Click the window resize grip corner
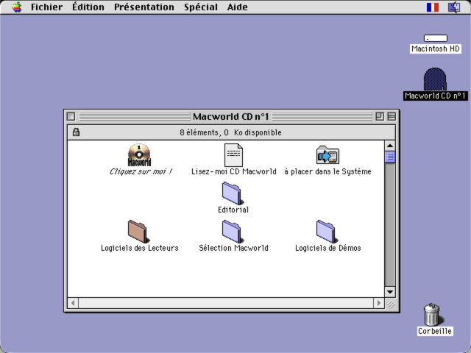Viewport: 471px width, 353px height. pos(391,304)
